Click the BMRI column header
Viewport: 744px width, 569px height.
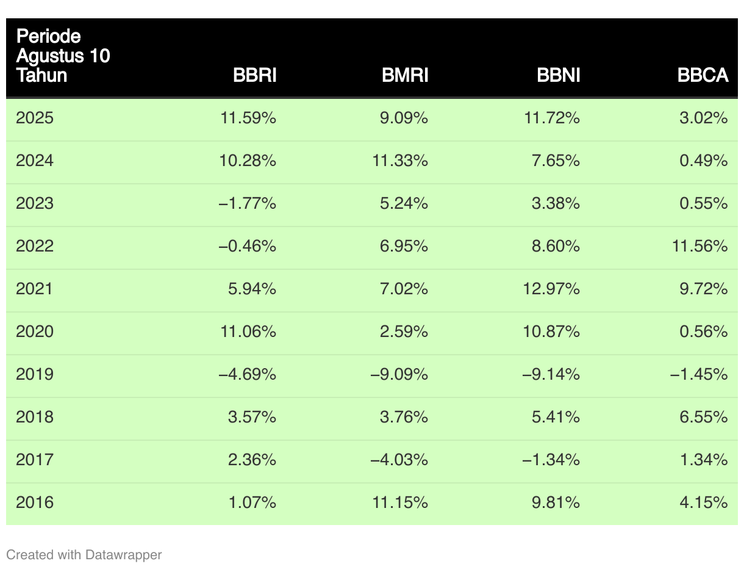(x=405, y=75)
